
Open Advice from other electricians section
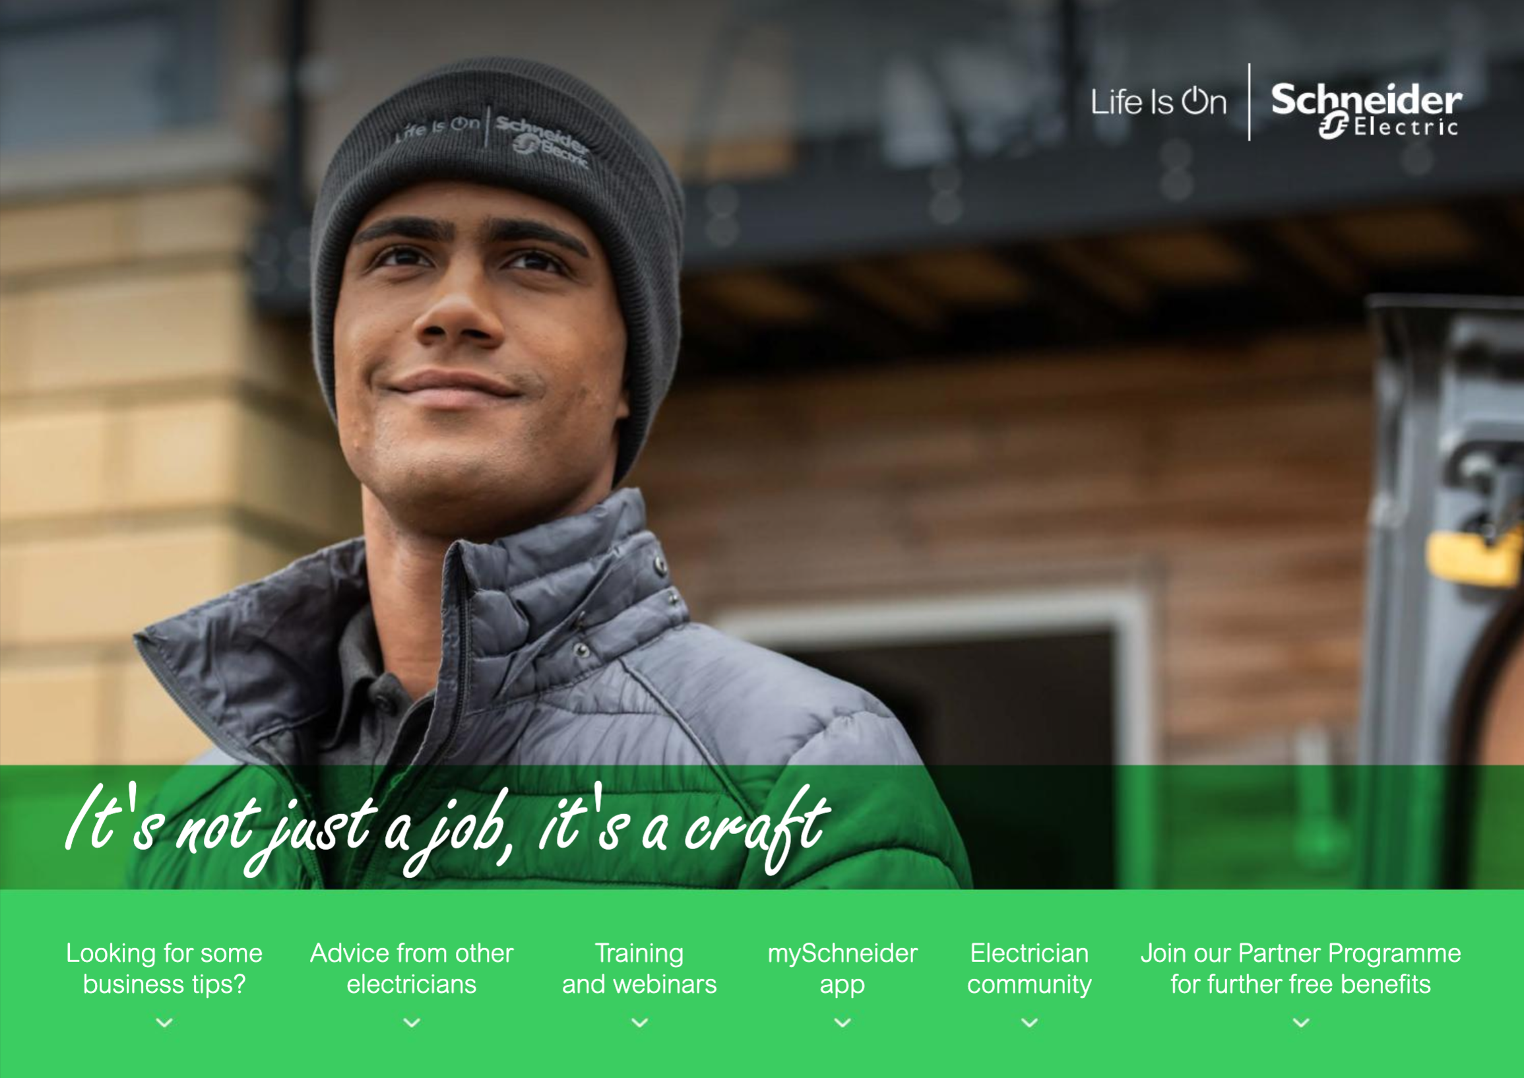(412, 968)
